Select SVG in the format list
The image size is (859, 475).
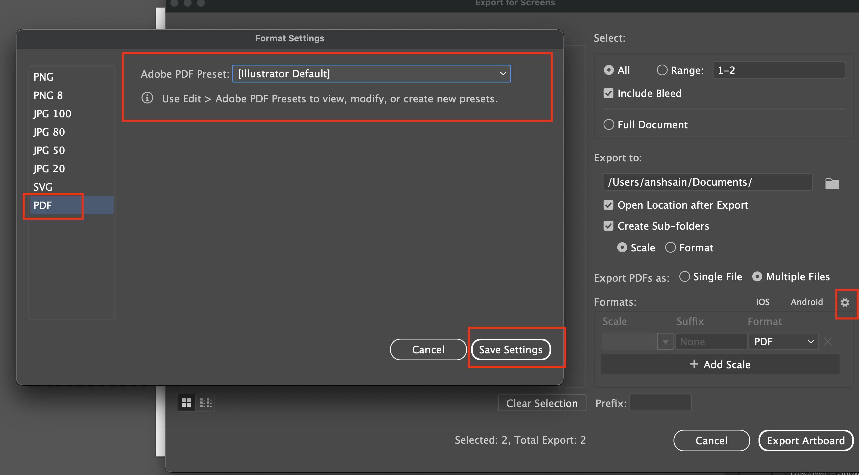tap(43, 187)
